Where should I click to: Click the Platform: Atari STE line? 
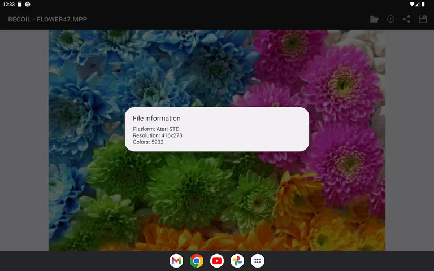tap(155, 129)
